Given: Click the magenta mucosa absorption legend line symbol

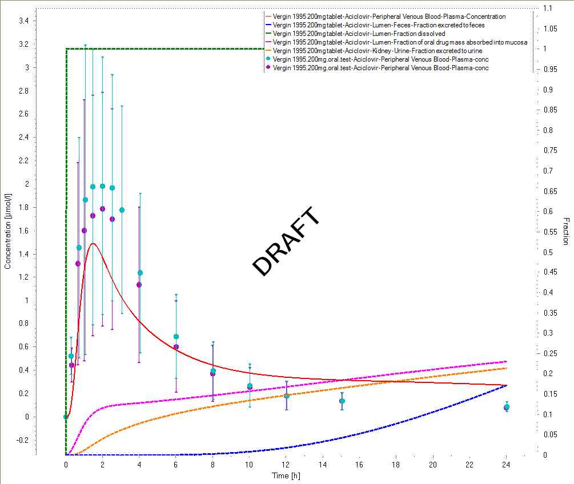Looking at the screenshot, I should pos(269,42).
